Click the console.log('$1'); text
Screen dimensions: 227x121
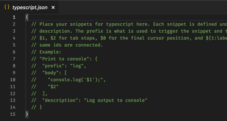tap(76, 79)
